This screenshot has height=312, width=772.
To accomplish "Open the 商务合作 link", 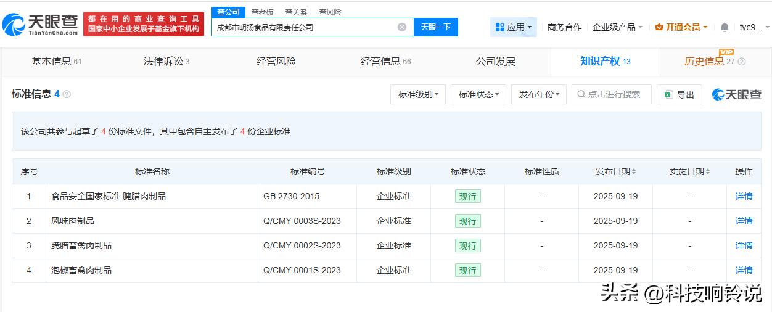I will [x=565, y=27].
